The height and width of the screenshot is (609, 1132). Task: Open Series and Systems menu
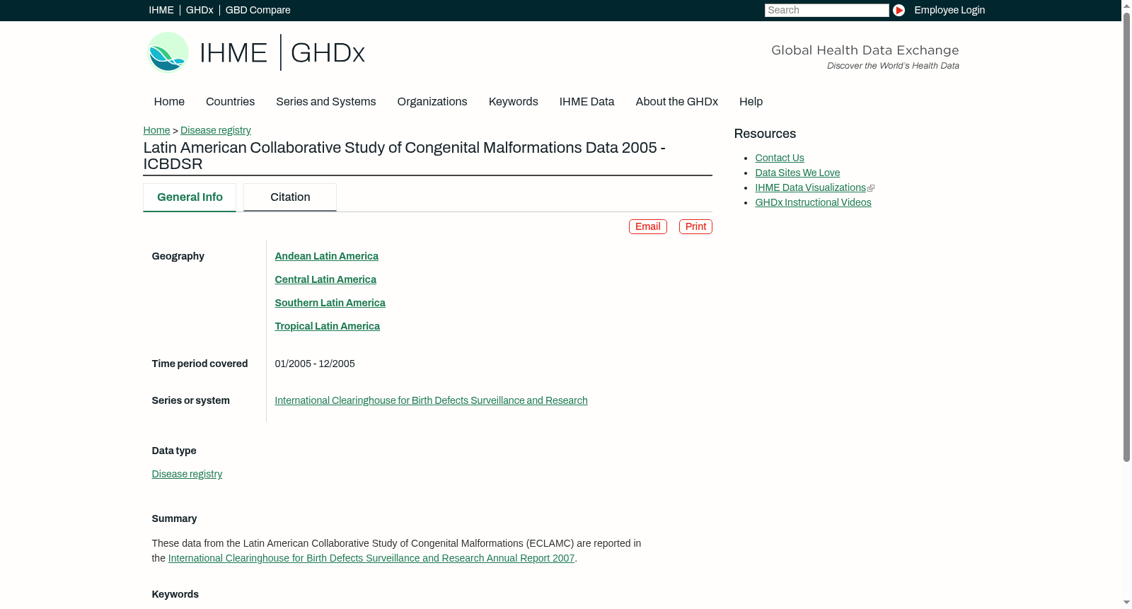point(326,102)
